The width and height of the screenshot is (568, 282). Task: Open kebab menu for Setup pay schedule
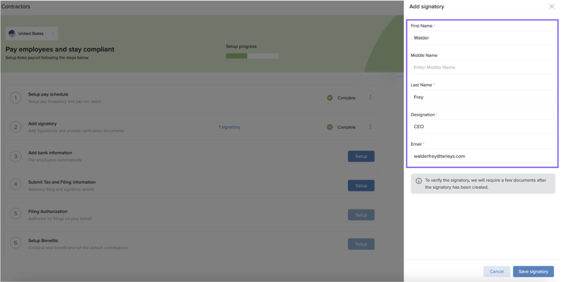tap(370, 98)
